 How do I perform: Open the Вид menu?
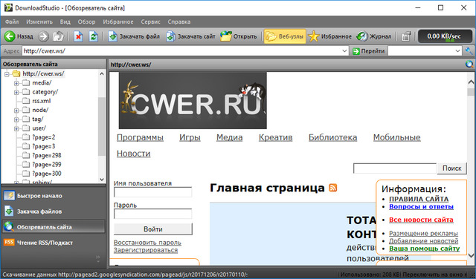coord(65,22)
